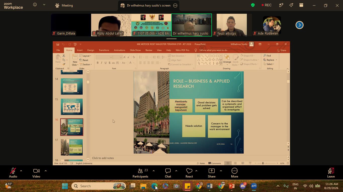Click the React heart icon

tap(189, 171)
